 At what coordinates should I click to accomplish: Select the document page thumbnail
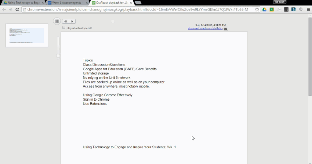27,35
